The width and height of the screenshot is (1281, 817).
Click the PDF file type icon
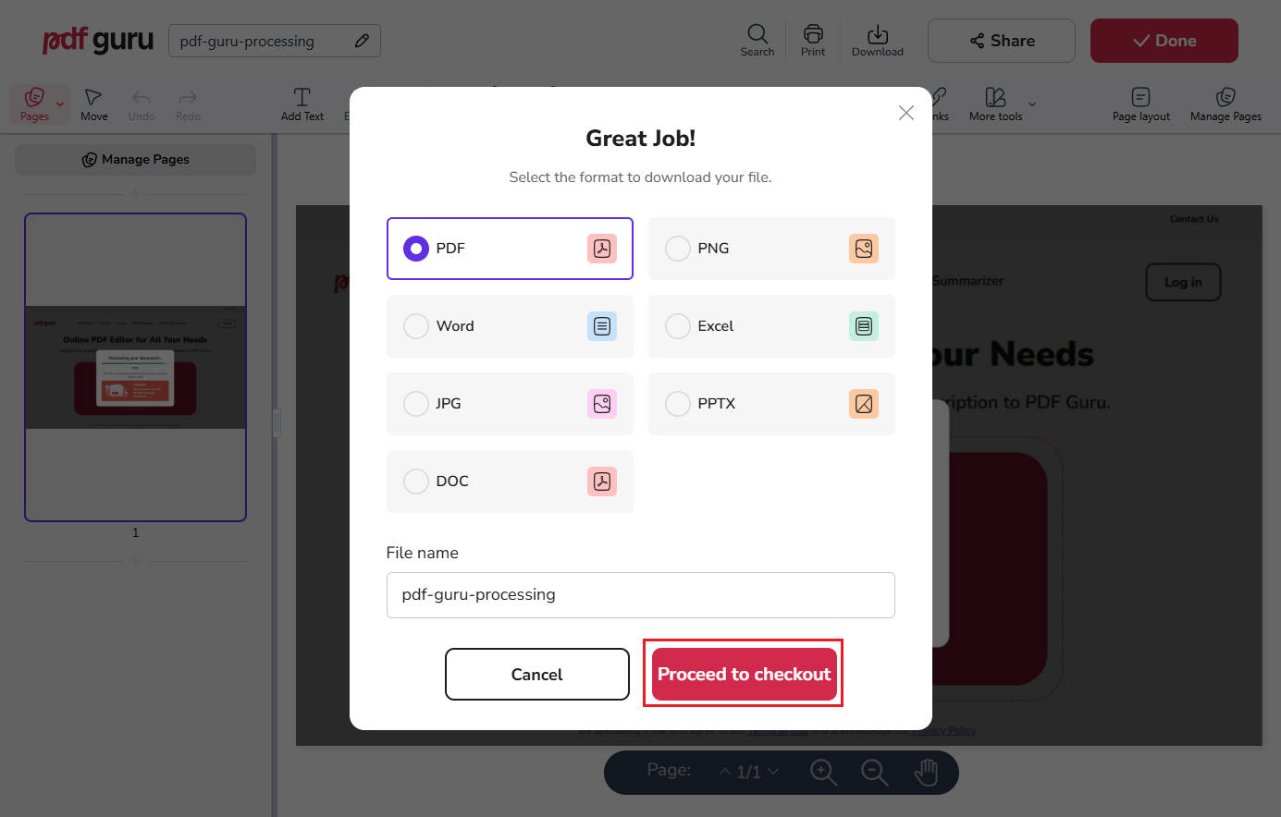[x=602, y=249]
